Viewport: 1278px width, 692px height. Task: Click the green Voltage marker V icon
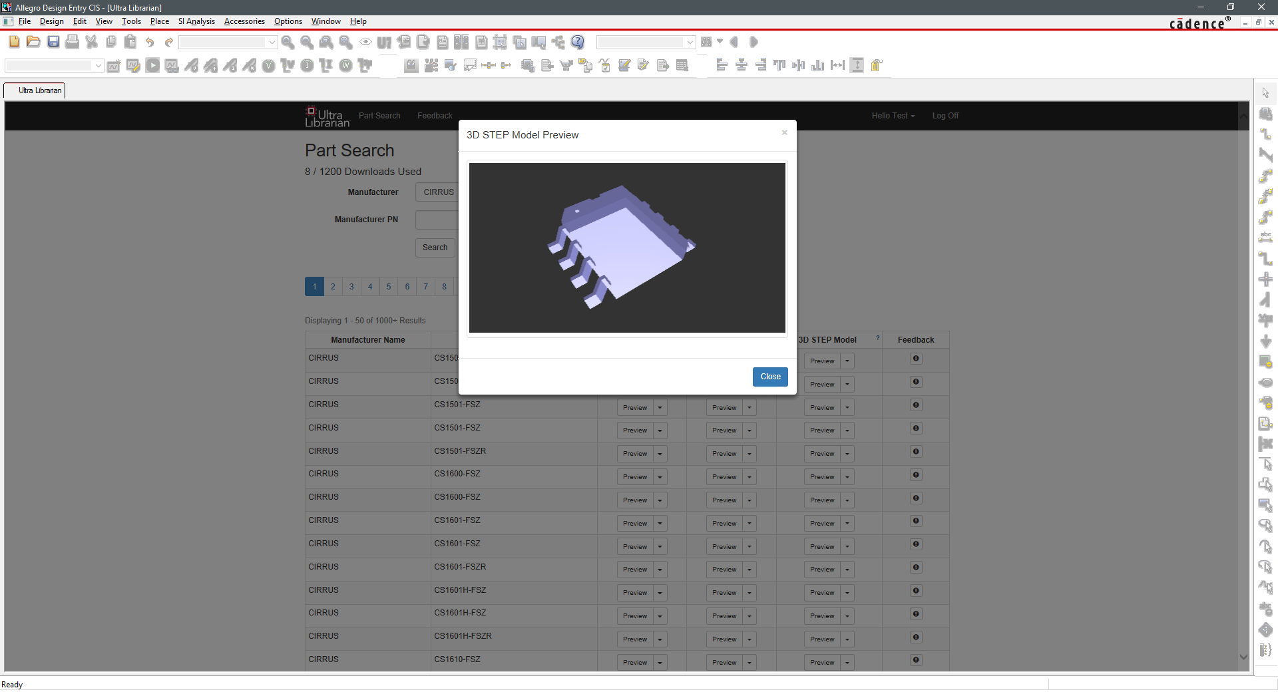click(x=268, y=65)
